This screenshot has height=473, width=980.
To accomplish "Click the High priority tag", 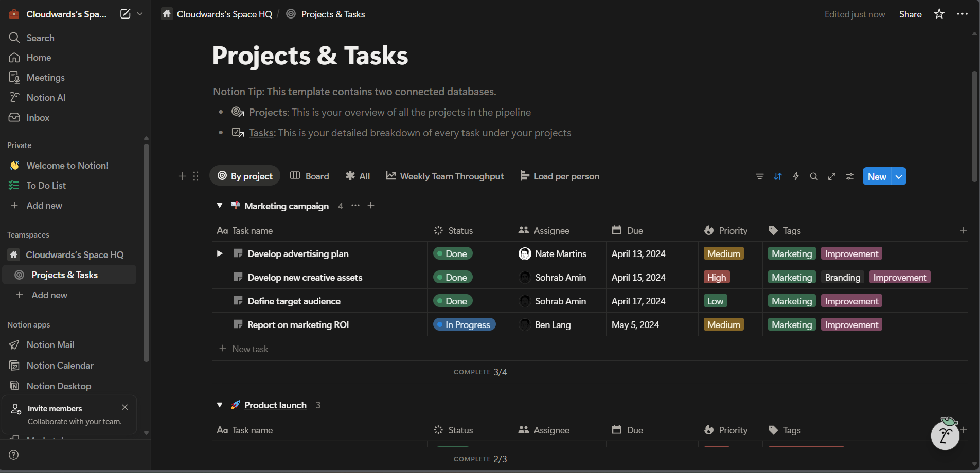I will click(716, 278).
